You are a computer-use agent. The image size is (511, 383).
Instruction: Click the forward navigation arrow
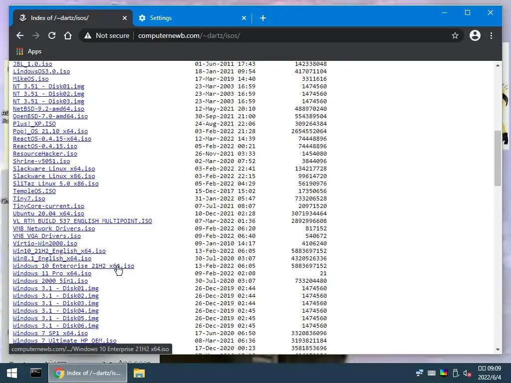pos(36,35)
